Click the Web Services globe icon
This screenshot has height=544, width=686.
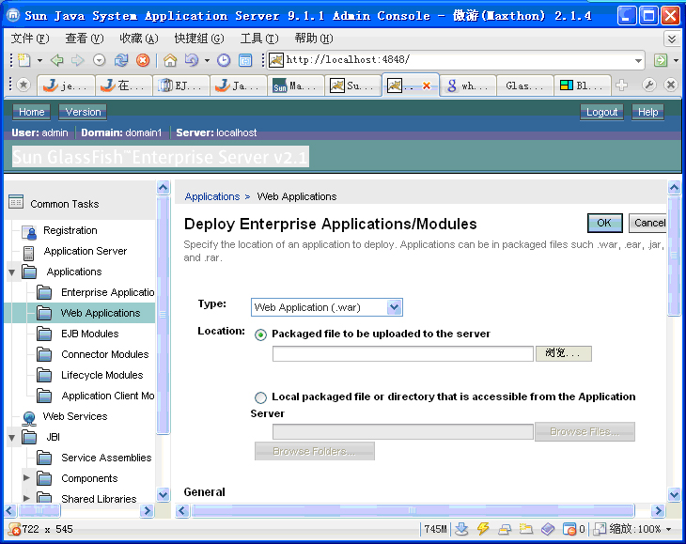pyautogui.click(x=29, y=417)
